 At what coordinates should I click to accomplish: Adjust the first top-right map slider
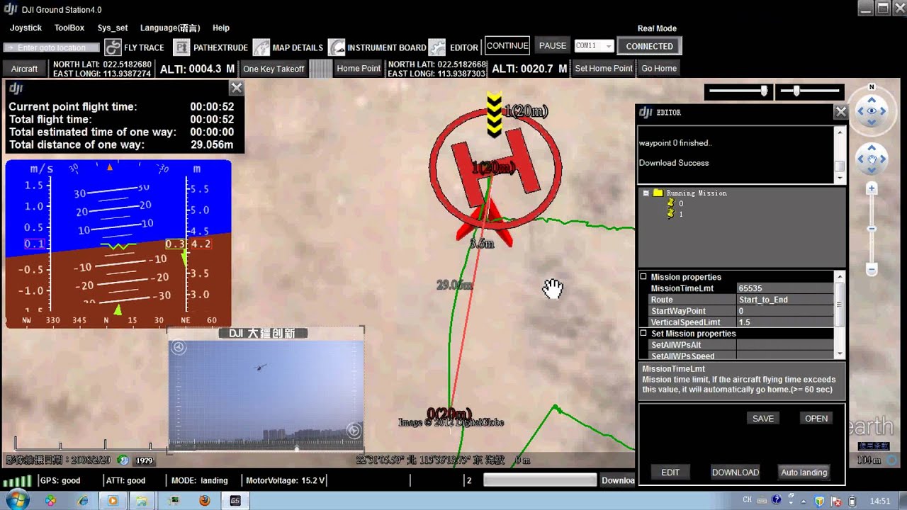738,91
